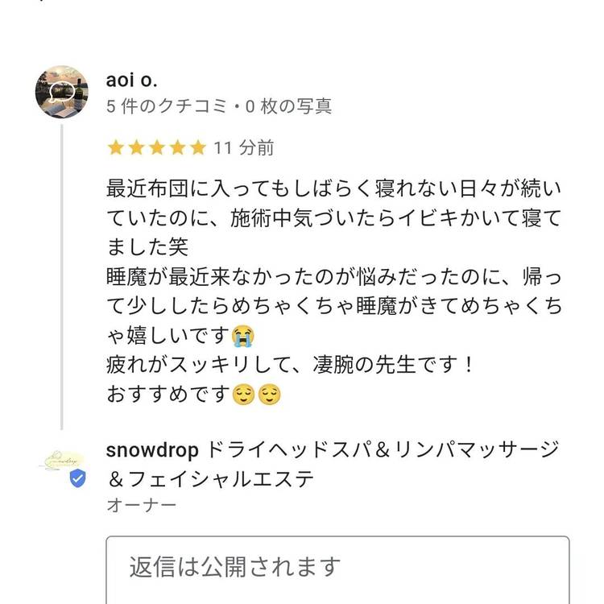Click the blue verified badge on snowdrop logo

tap(77, 479)
